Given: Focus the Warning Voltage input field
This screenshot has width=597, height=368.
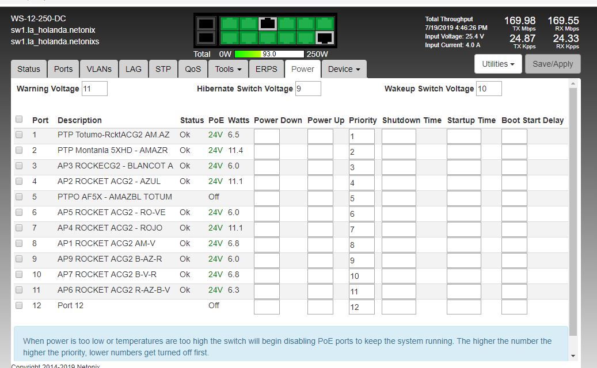Looking at the screenshot, I should point(94,89).
